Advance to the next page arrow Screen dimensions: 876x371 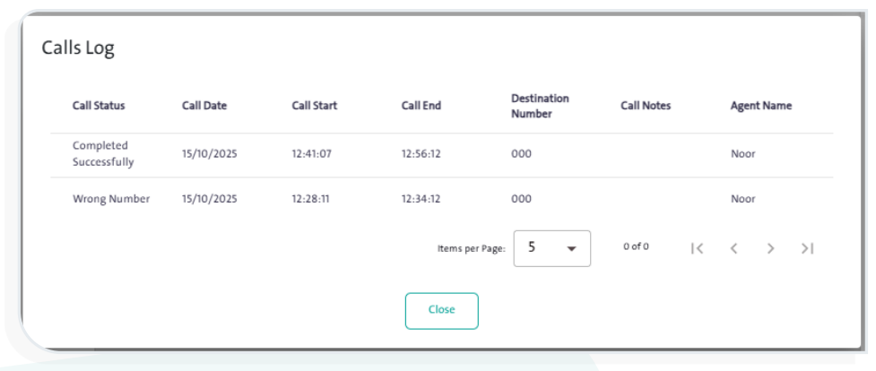769,247
